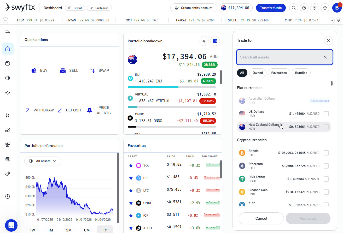343x233 pixels.
Task: Open the All assets dropdown
Action: coord(43,161)
